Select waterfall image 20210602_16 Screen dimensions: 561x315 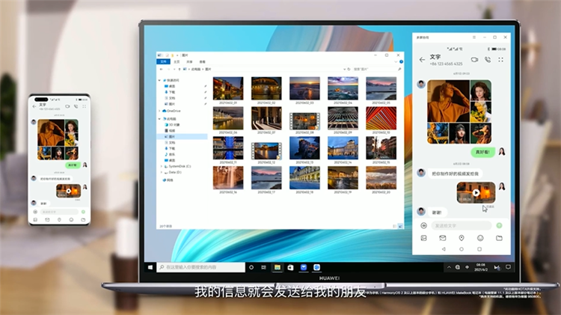pyautogui.click(x=228, y=177)
